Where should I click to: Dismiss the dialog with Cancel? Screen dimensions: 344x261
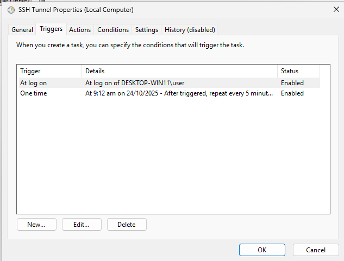coord(316,250)
